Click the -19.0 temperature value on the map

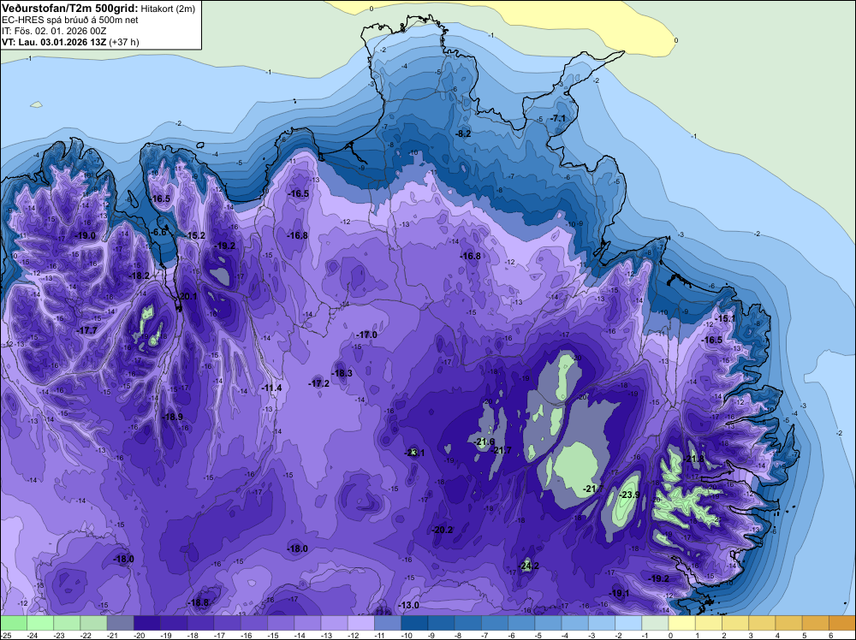(x=85, y=235)
